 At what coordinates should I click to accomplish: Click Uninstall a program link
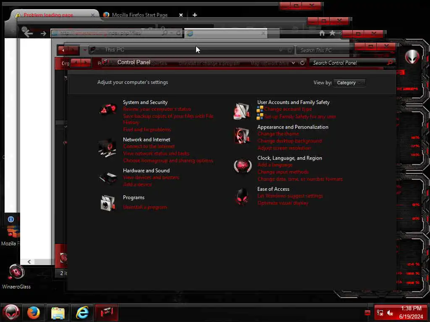(145, 207)
